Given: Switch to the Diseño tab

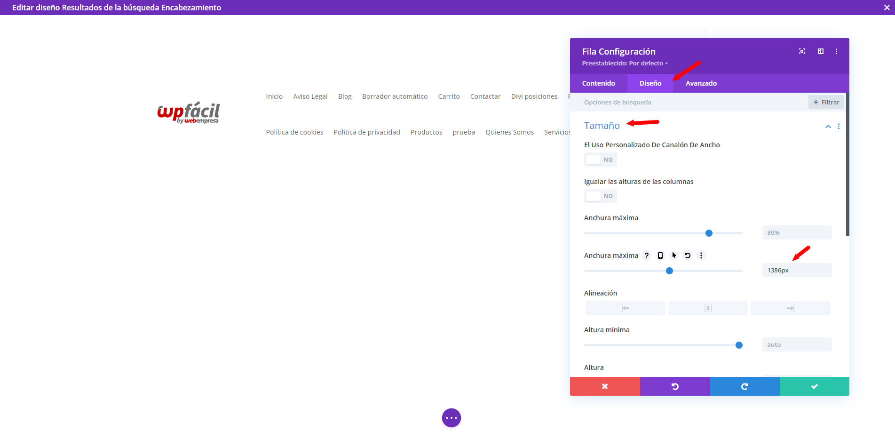Looking at the screenshot, I should [x=650, y=83].
